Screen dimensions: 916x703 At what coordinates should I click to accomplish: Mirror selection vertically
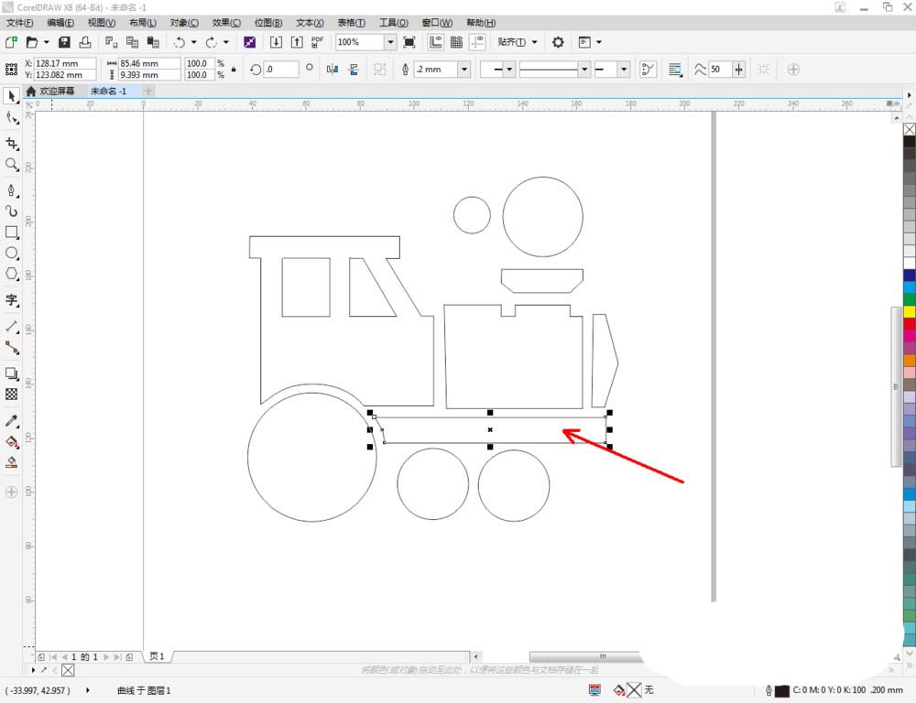point(354,70)
